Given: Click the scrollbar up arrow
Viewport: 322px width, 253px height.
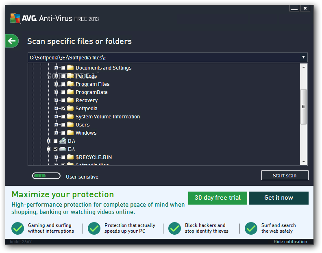Looking at the screenshot, I should tap(304, 67).
